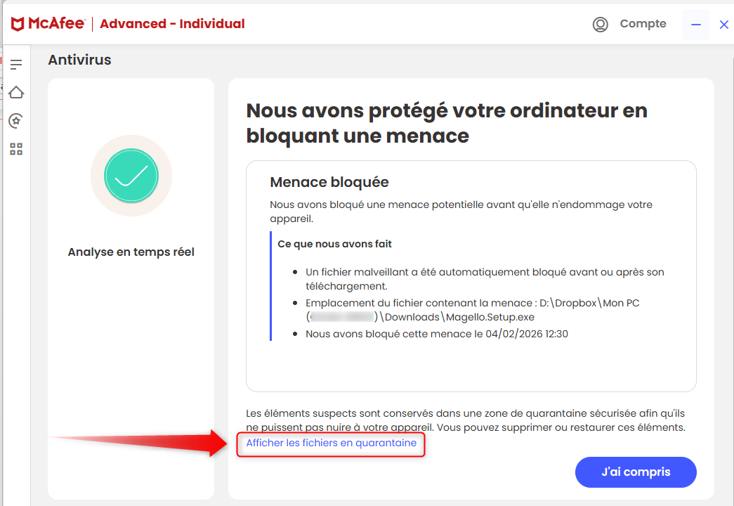Click the Advanced - Individual product label
734x506 pixels.
pyautogui.click(x=173, y=23)
